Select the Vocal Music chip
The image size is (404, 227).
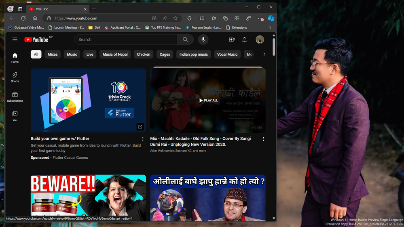227,54
